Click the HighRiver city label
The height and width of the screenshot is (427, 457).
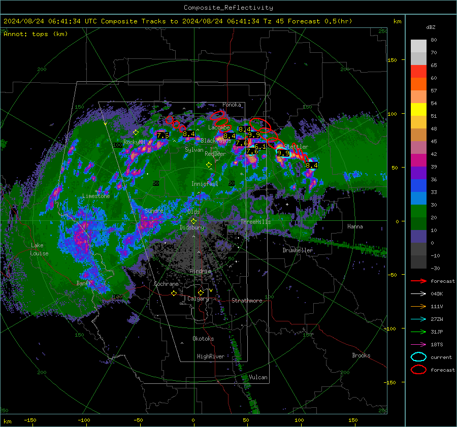(211, 356)
